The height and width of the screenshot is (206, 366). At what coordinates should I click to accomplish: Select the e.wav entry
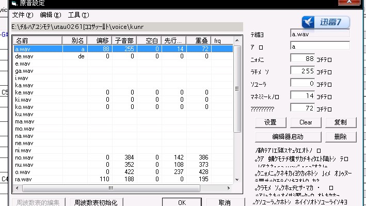[x=23, y=64]
